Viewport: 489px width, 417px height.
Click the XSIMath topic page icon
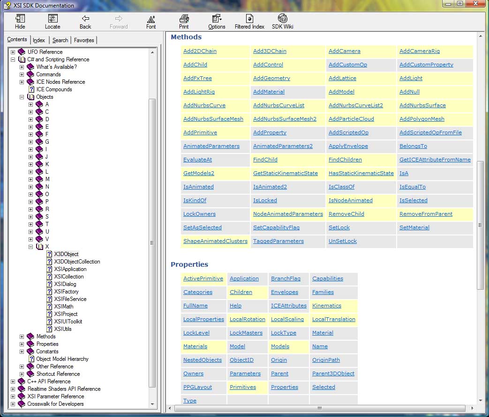49,307
